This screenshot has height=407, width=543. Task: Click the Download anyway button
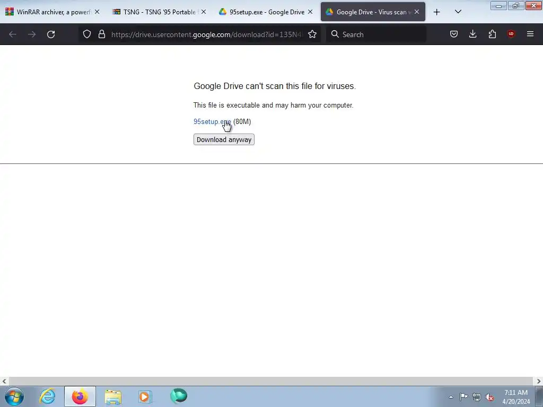tap(224, 139)
